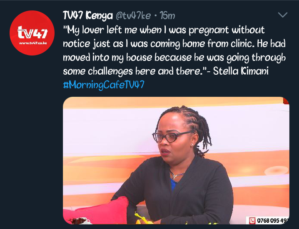Click the tv47 wordmark in the red logo

point(32,32)
